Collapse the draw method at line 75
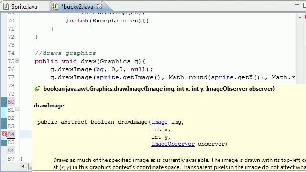The height and width of the screenshot is (172, 306). [x=17, y=61]
